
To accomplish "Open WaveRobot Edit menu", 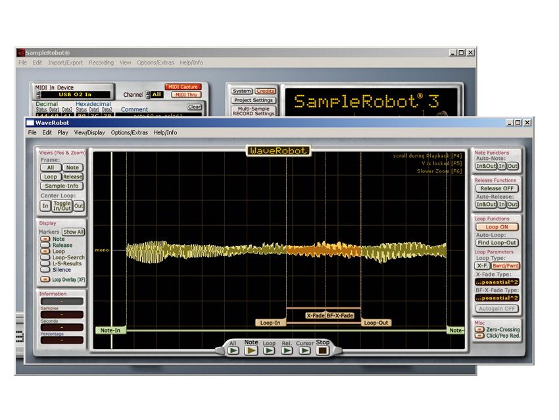I will (47, 132).
